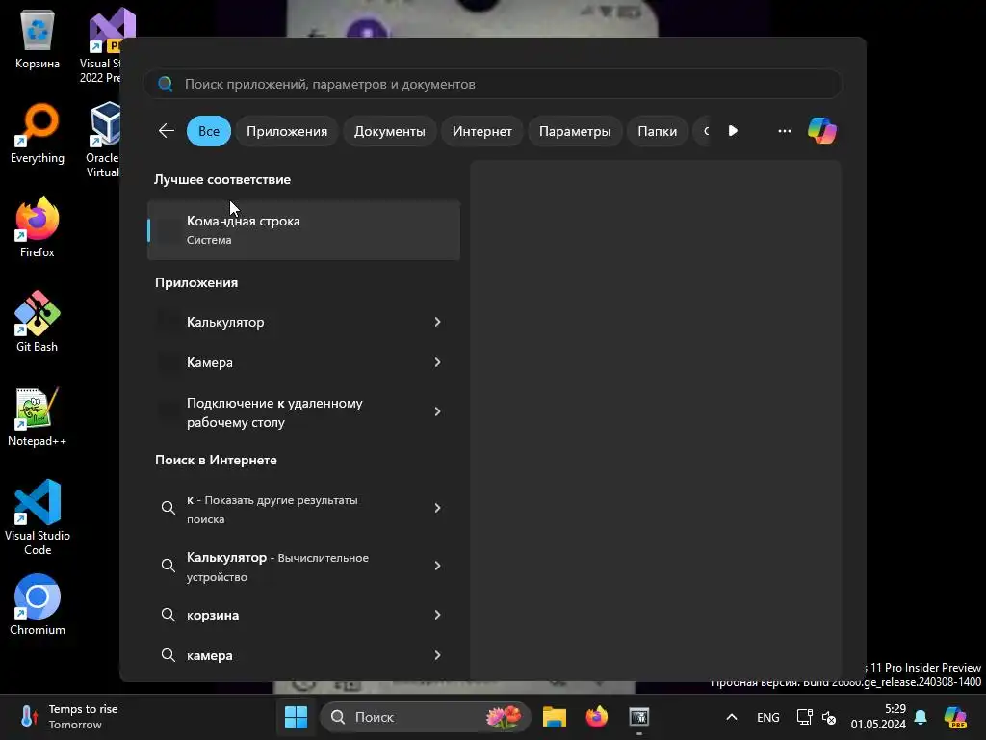Open clock and date 5:29 01.05.2024
Screen dimensions: 986x740
coord(878,717)
